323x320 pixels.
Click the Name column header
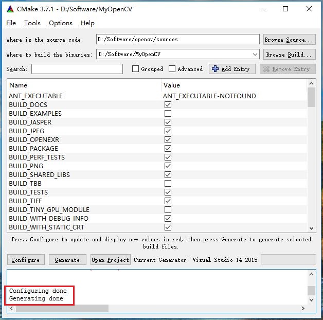18,85
